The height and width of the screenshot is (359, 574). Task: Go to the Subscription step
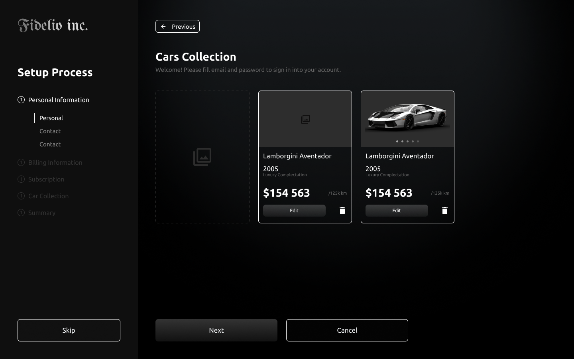click(x=46, y=179)
